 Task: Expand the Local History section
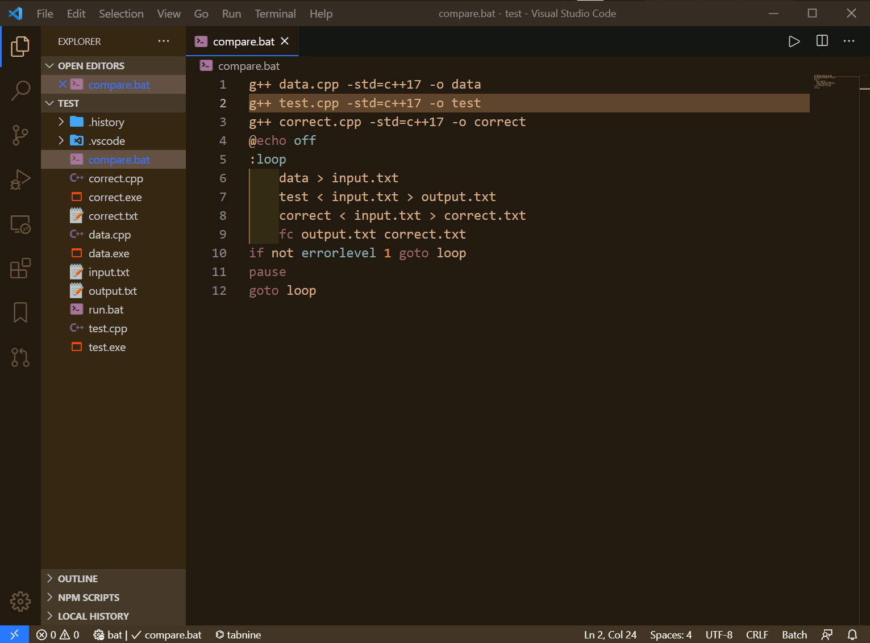(113, 616)
